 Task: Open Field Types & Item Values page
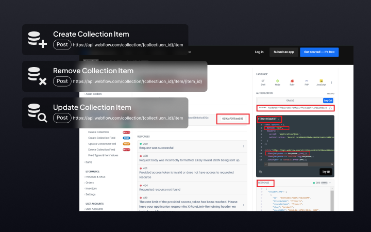(x=103, y=156)
